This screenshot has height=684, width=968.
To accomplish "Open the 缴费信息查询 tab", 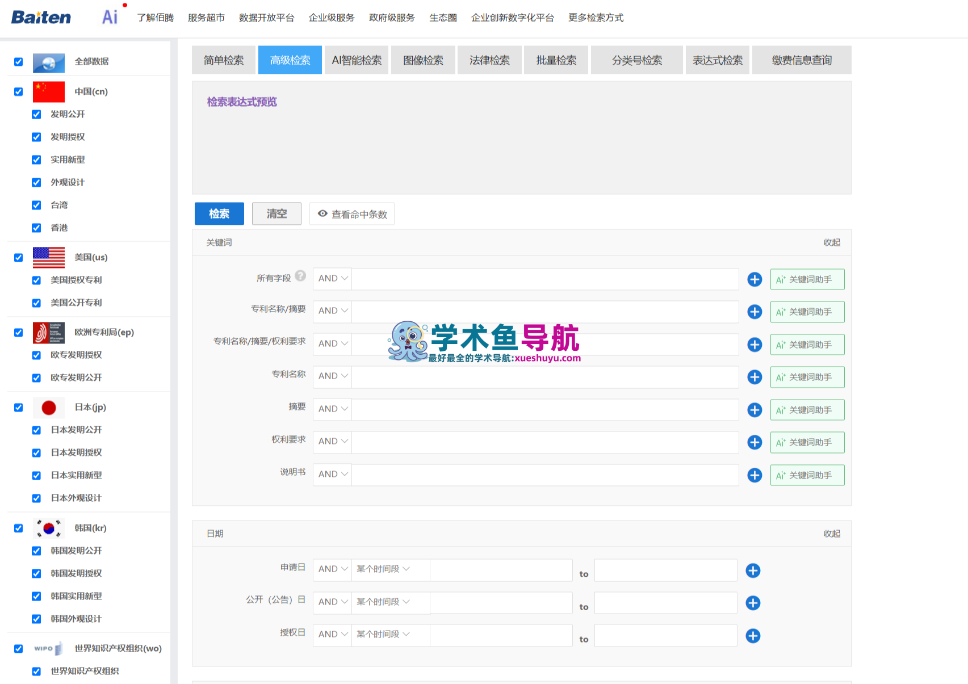I will coord(802,60).
